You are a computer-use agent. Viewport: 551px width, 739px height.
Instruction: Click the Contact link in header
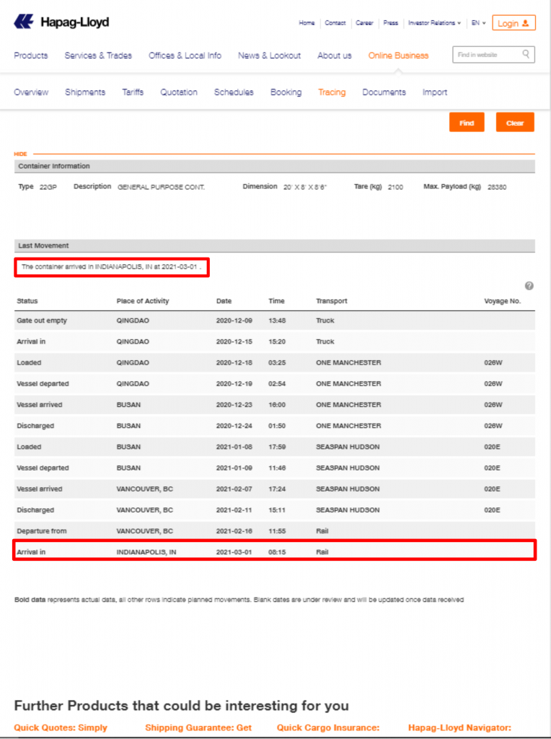tap(335, 23)
